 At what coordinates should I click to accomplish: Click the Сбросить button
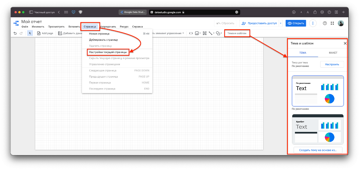tap(225, 23)
